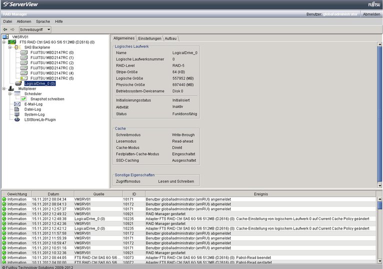Image resolution: width=383 pixels, height=269 pixels.
Task: Click the back navigation arrow icon
Action: tap(5, 30)
